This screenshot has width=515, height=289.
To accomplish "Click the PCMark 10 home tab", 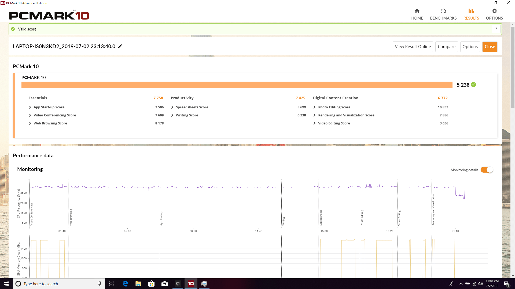I will pyautogui.click(x=417, y=14).
